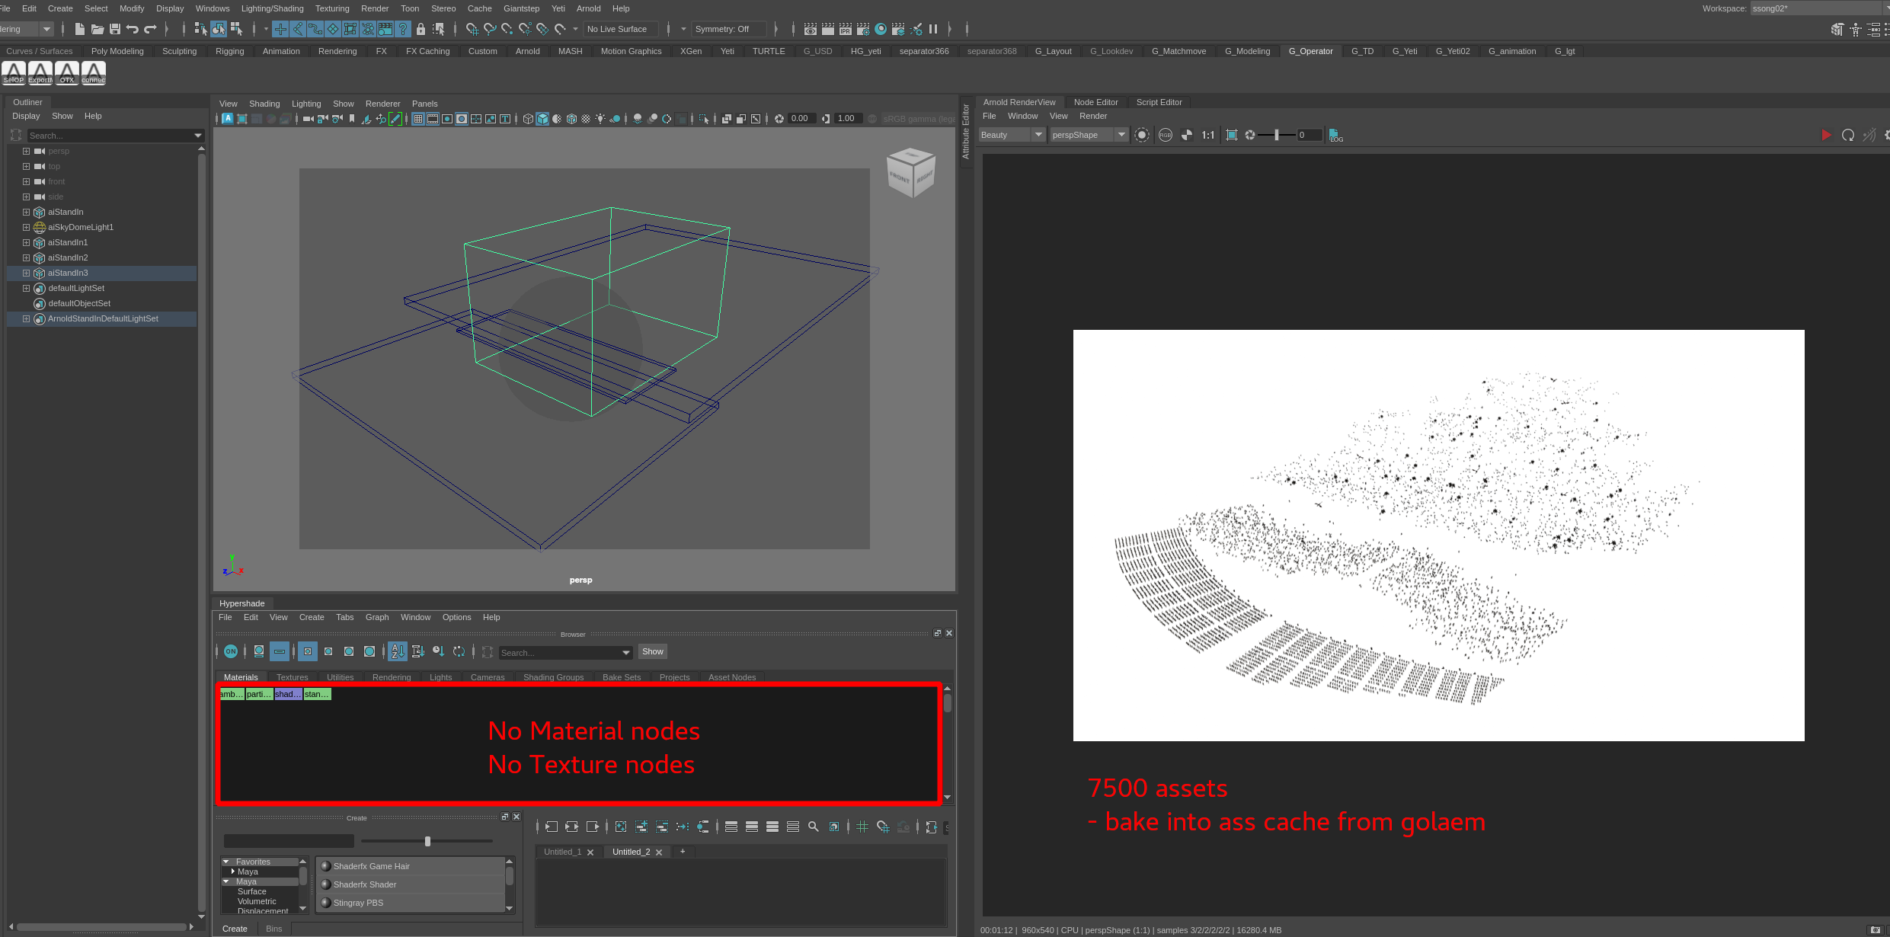Open the Beauty AOV dropdown in Arnold RenderView
Image resolution: width=1890 pixels, height=937 pixels.
point(1038,135)
